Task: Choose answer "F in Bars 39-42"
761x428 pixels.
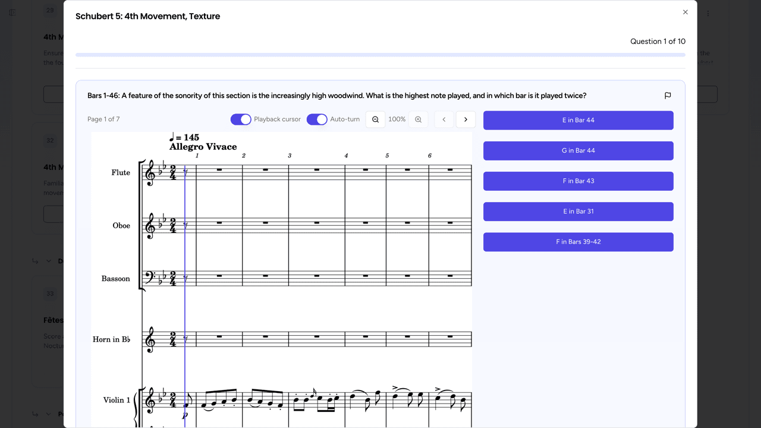Action: pyautogui.click(x=578, y=242)
